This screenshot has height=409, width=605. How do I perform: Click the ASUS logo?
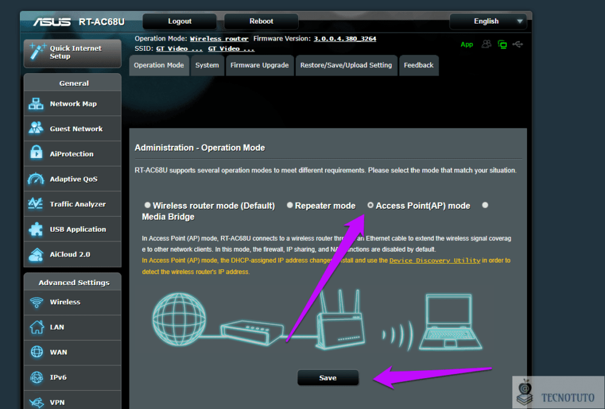(x=52, y=22)
